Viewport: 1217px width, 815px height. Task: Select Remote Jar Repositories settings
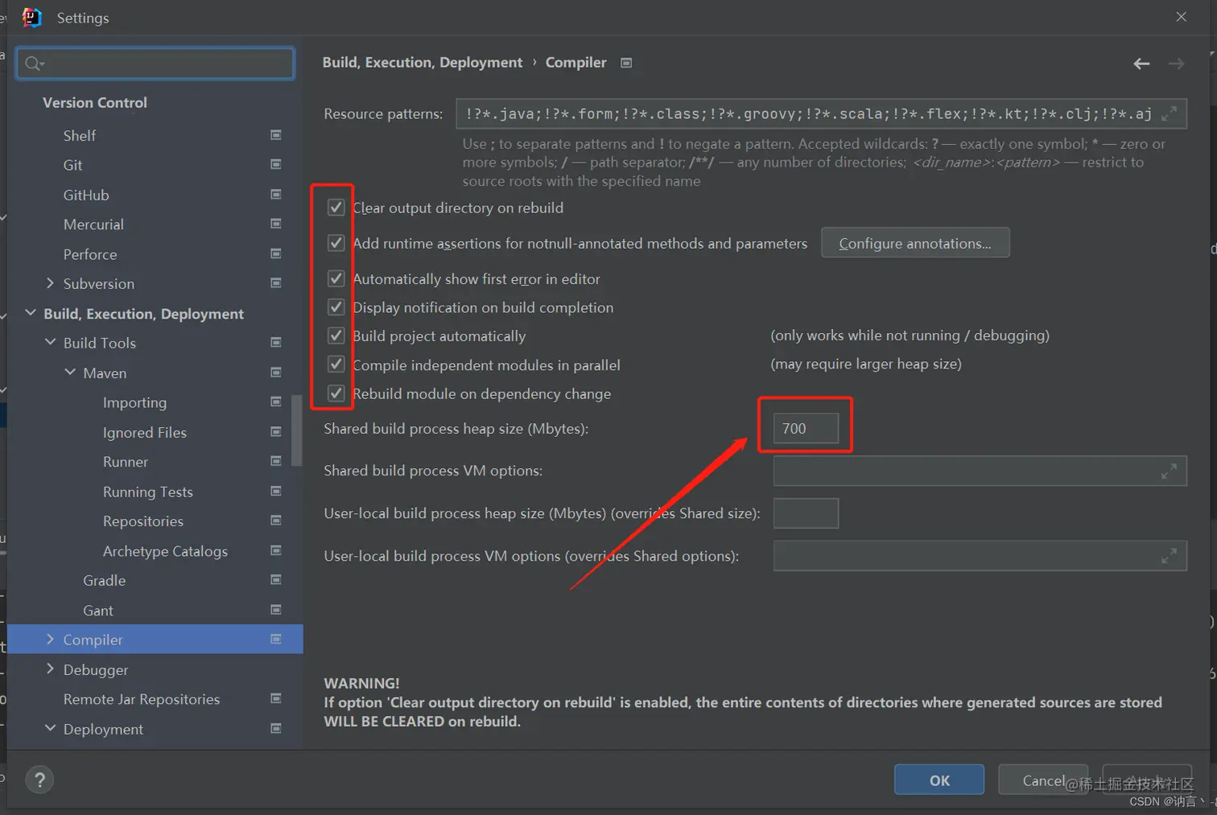pos(142,699)
